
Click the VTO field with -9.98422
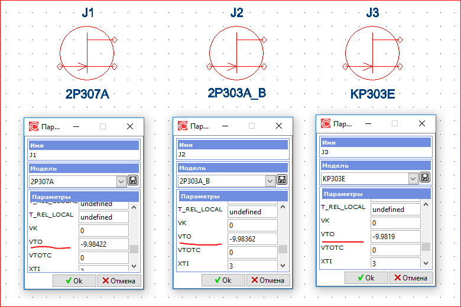[x=103, y=244]
